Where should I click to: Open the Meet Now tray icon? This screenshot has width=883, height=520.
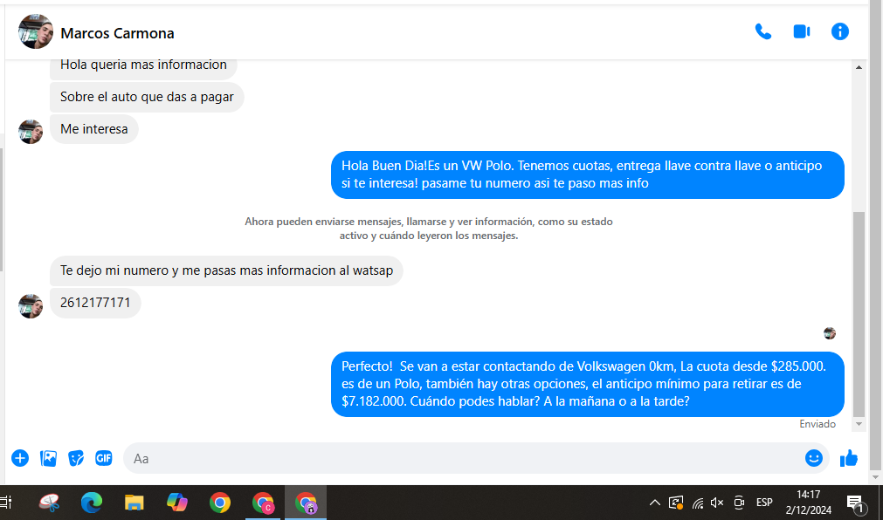[739, 503]
